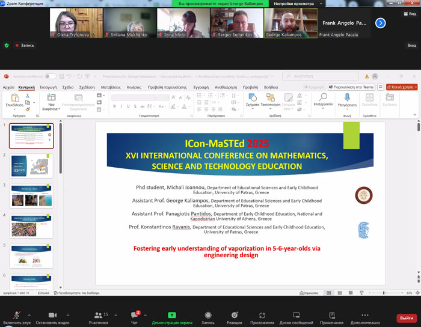Start recording with the Запись icon

click(208, 315)
